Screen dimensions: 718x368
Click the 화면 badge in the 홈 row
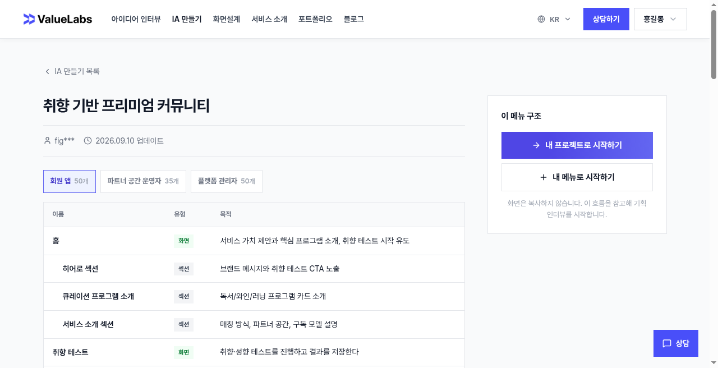[183, 241]
